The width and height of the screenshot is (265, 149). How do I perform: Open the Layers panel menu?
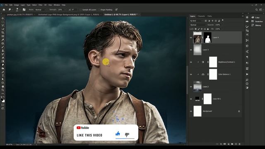[243, 16]
